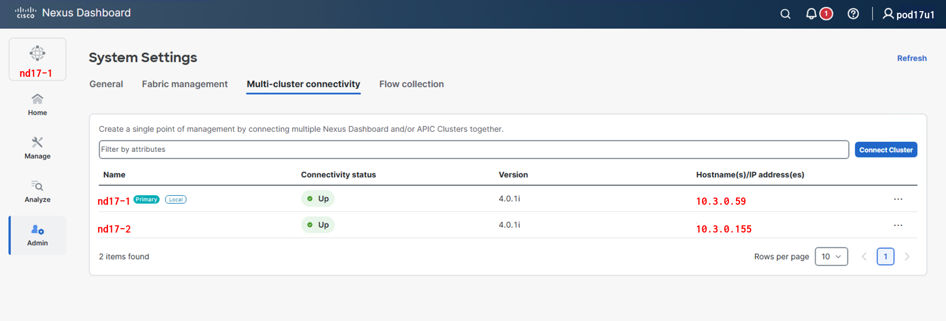Screen dimensions: 946x321
Task: Open the Flow collection tab
Action: tap(411, 84)
